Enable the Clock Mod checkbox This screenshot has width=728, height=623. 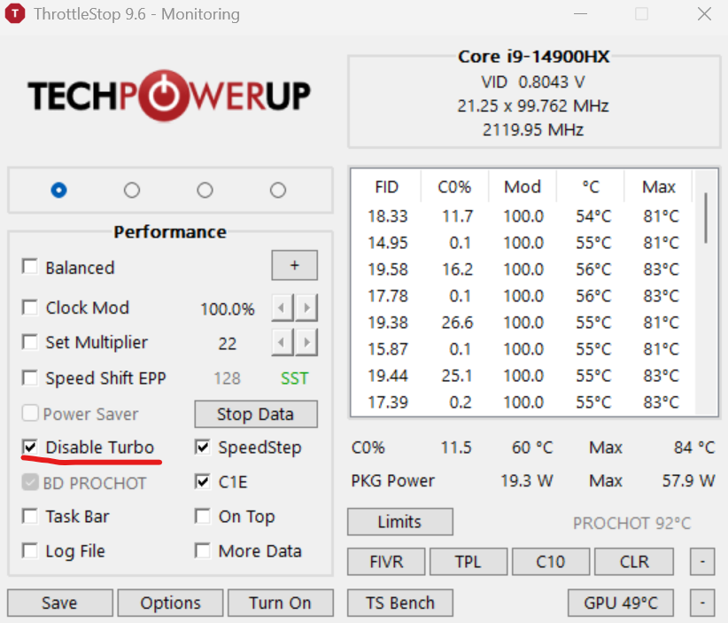(x=30, y=308)
